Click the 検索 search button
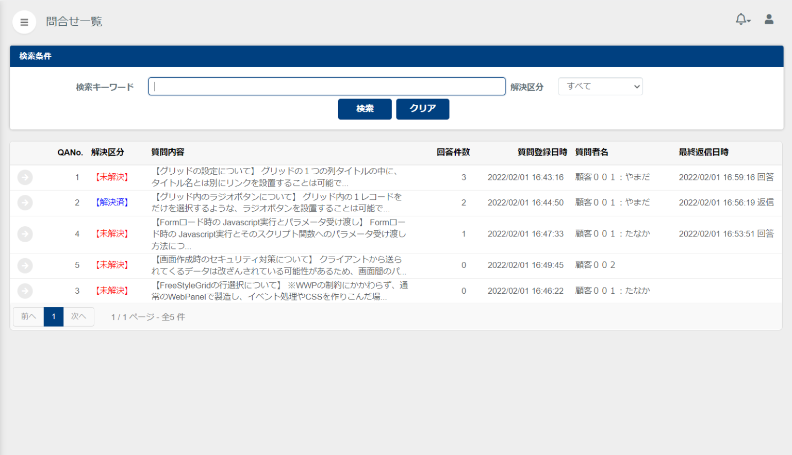Viewport: 792px width, 455px height. (365, 109)
